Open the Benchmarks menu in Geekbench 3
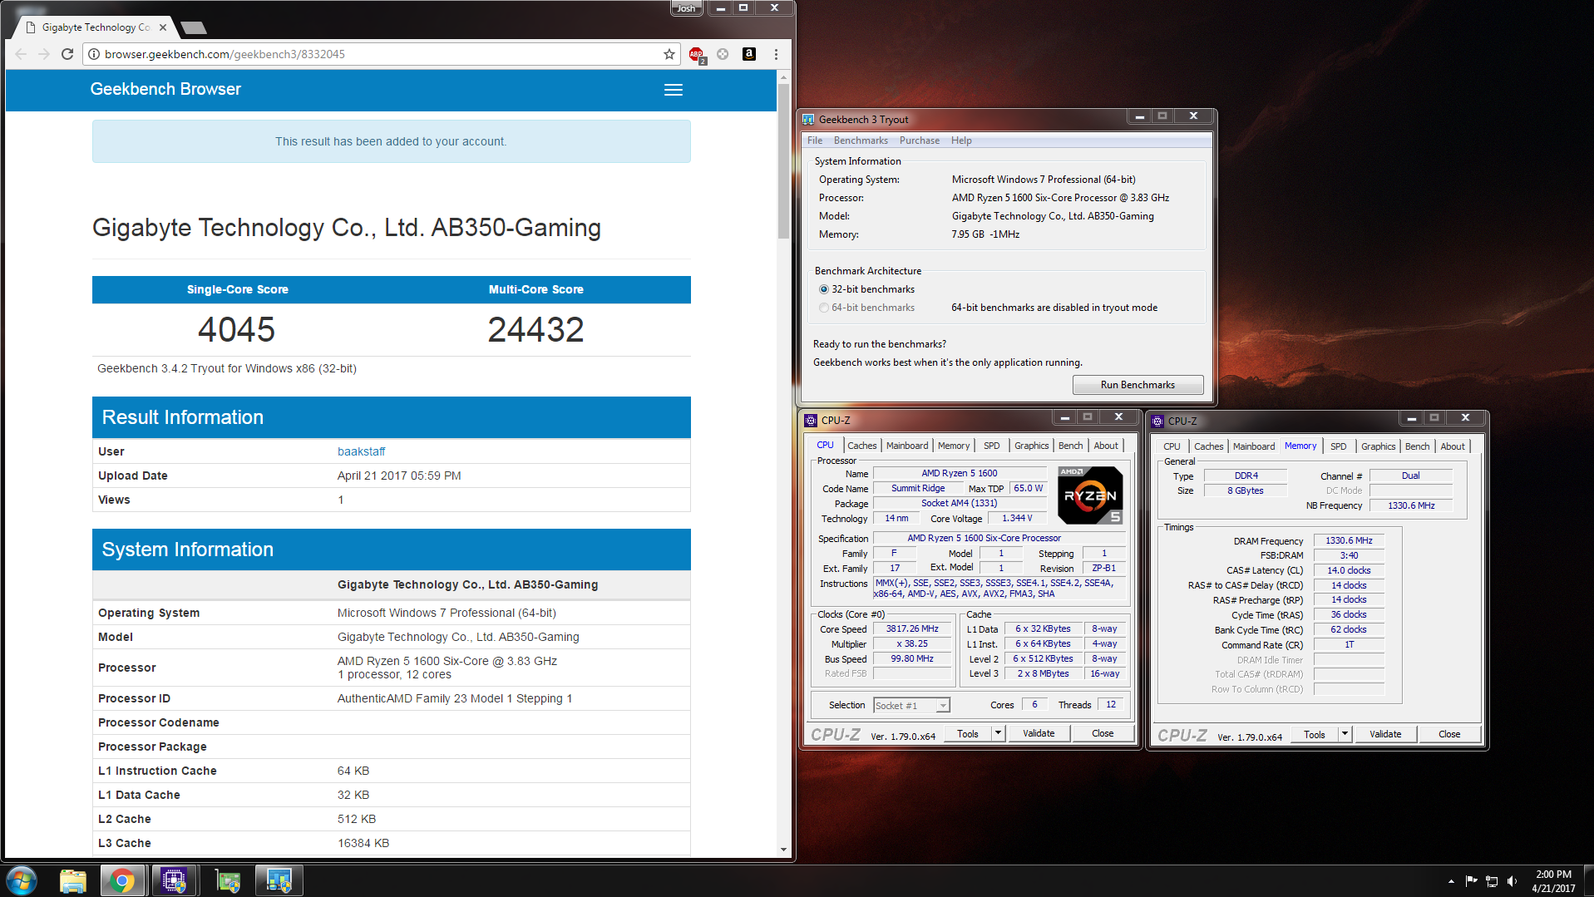 point(861,140)
